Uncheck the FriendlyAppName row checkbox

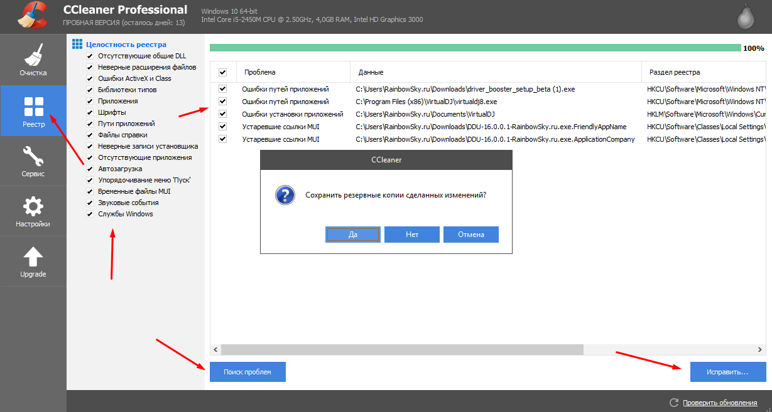(222, 126)
